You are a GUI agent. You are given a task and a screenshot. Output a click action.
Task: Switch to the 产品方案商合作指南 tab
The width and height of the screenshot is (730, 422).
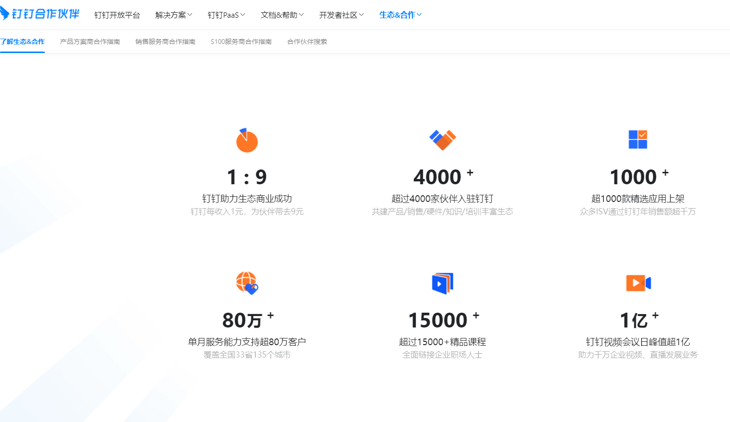pyautogui.click(x=90, y=42)
